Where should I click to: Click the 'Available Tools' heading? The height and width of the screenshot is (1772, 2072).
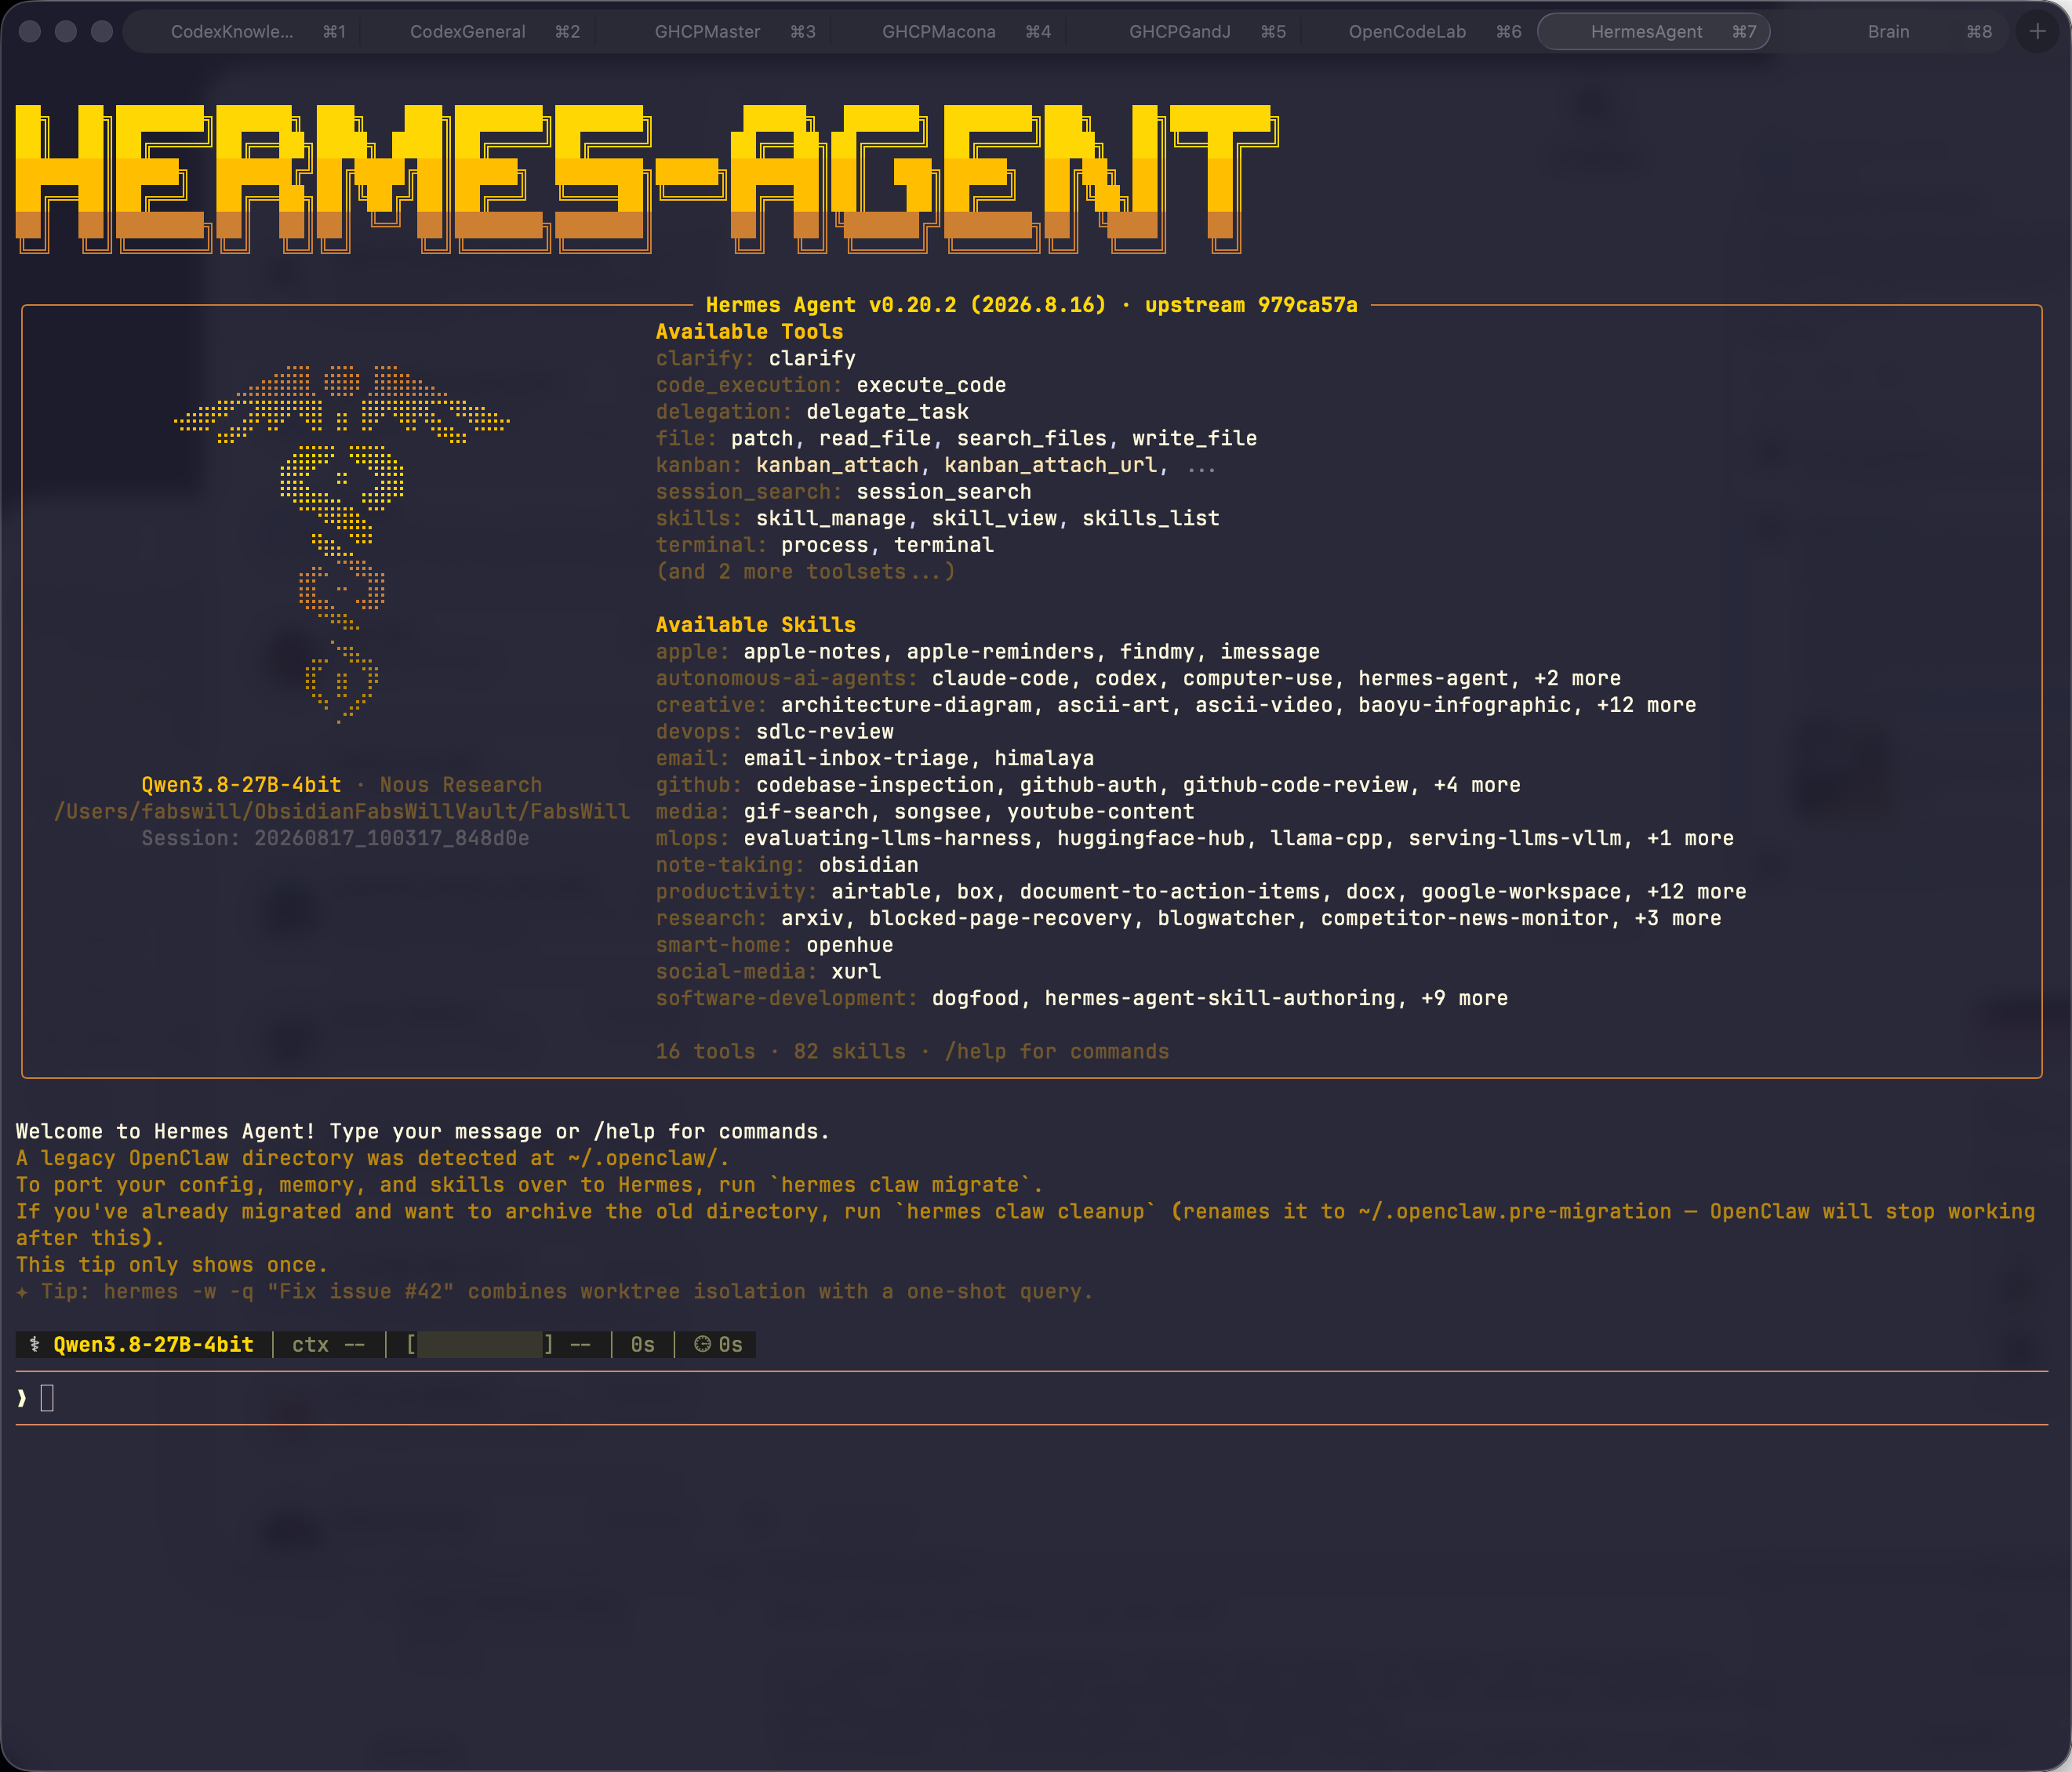pyautogui.click(x=749, y=332)
